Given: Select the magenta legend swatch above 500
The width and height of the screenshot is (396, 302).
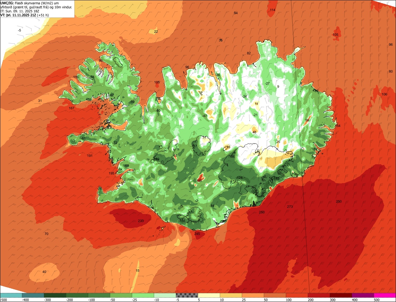Looking at the screenshot, I should pyautogui.click(x=385, y=295).
